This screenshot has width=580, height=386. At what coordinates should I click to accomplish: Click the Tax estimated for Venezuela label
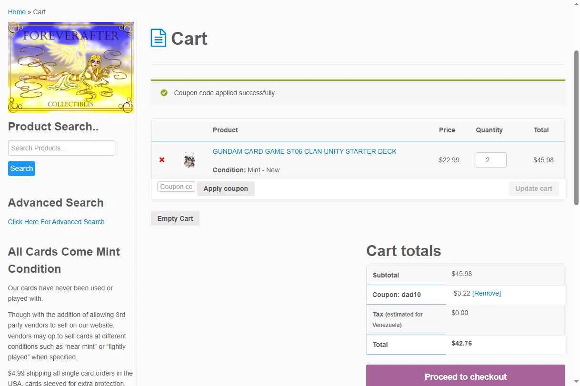tap(398, 319)
